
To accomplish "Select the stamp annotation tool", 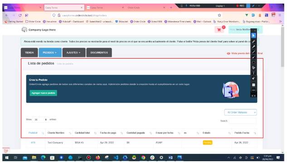I will click(x=253, y=68).
